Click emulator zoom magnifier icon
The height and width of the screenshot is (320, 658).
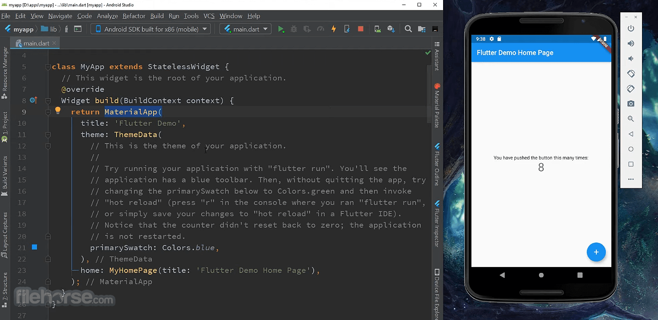[631, 119]
